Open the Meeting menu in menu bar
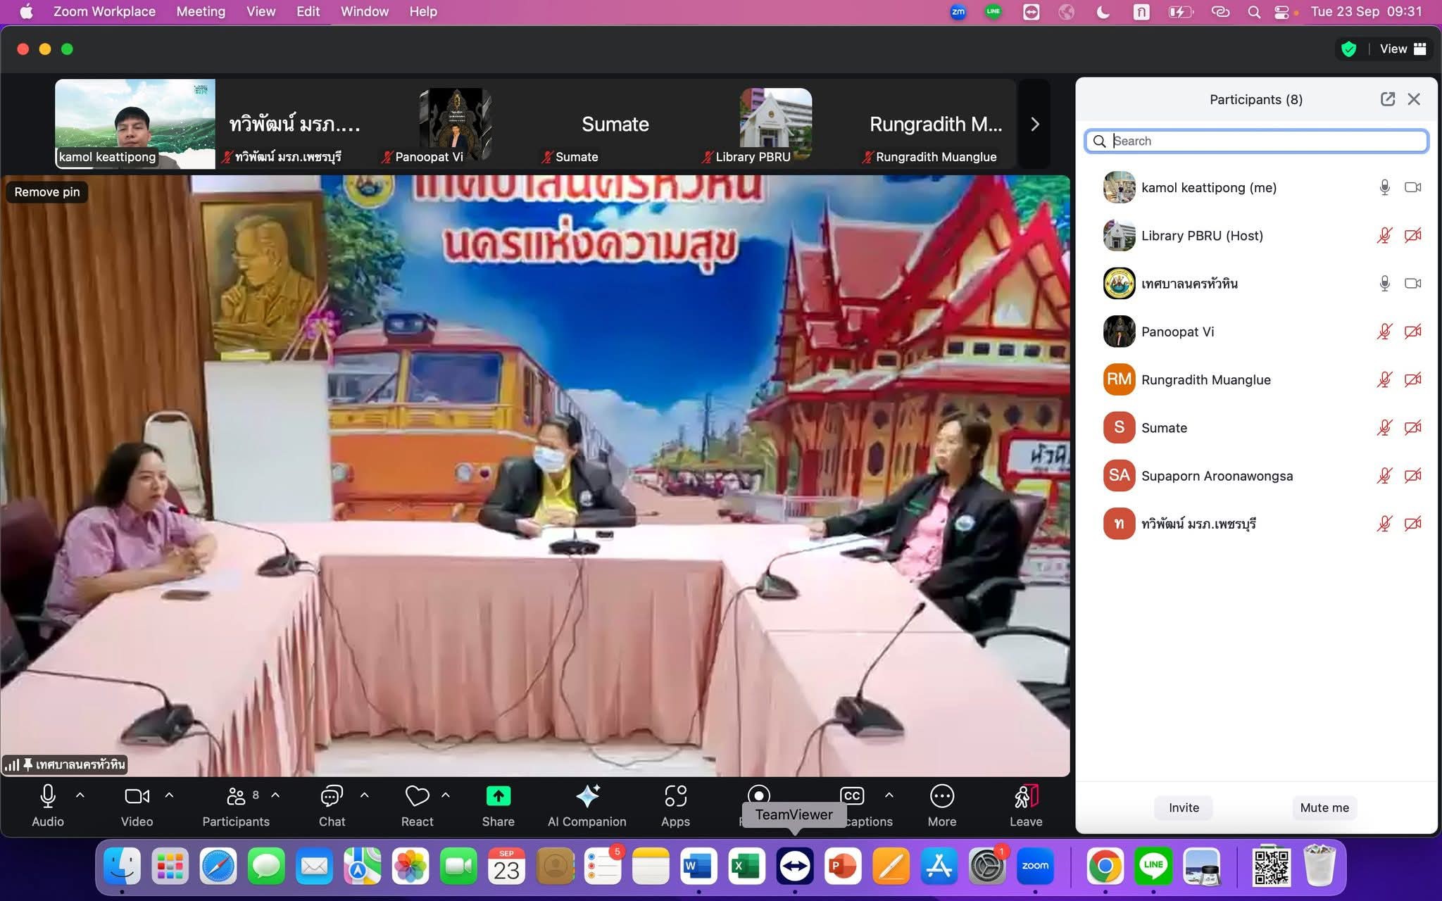This screenshot has height=901, width=1442. point(201,11)
